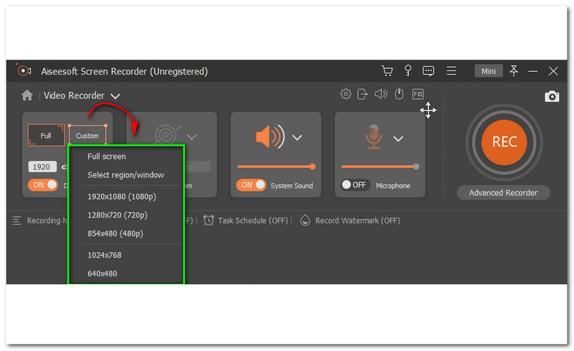Click the Aiseesoft app logo icon
The height and width of the screenshot is (351, 574).
point(24,70)
